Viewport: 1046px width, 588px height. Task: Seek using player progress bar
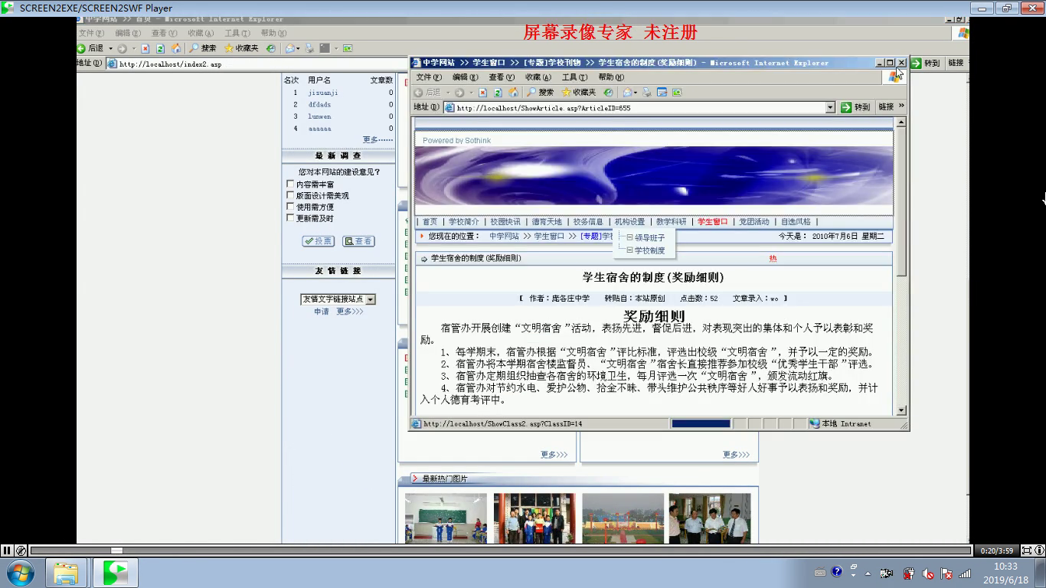(500, 550)
